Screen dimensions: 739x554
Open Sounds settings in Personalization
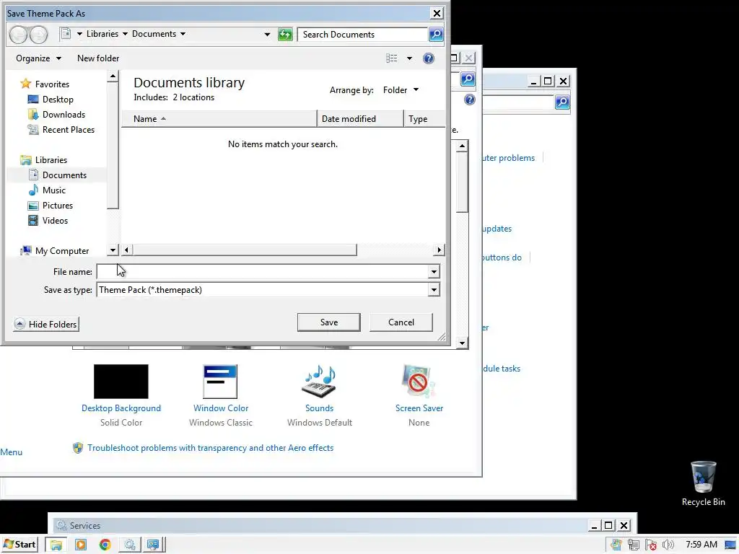(319, 408)
